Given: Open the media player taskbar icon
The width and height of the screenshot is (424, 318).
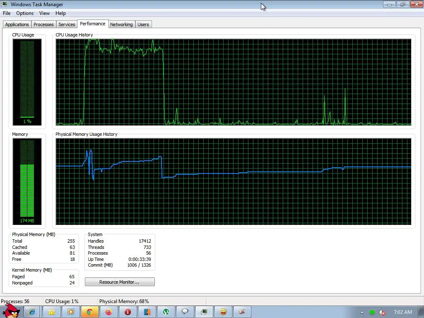Looking at the screenshot, I should (x=71, y=312).
